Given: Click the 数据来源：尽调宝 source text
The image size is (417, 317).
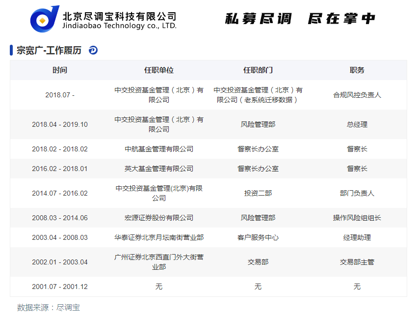Looking at the screenshot, I should 49,308.
